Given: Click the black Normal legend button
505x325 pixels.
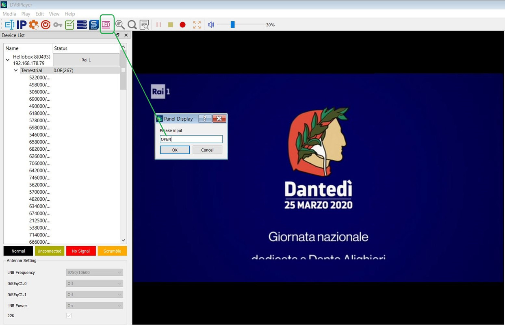Looking at the screenshot, I should (18, 251).
